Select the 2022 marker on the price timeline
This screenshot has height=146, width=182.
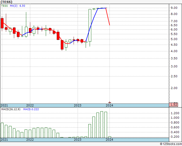click(x=30, y=105)
